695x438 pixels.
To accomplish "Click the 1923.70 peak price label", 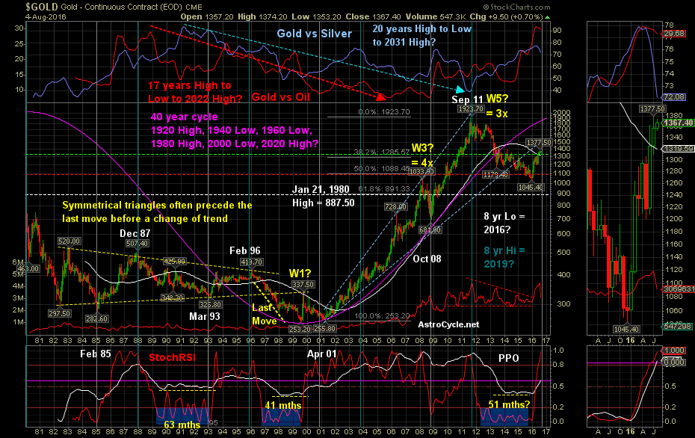I will [471, 109].
